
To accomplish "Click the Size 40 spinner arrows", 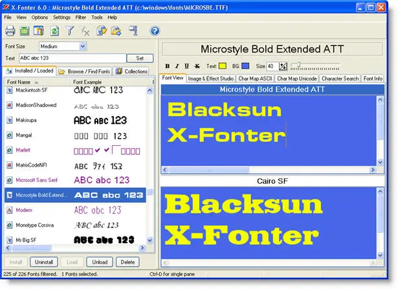I will (283, 66).
